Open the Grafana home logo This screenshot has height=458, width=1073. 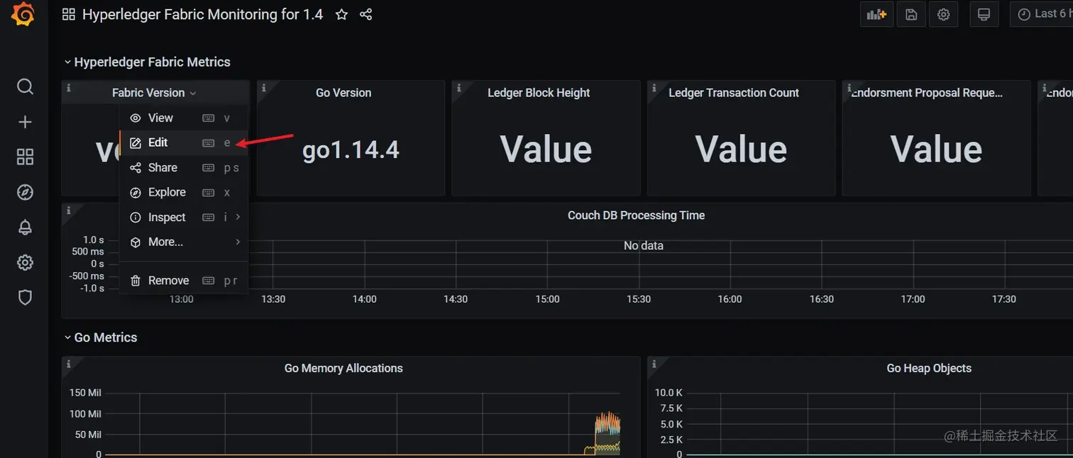(23, 14)
